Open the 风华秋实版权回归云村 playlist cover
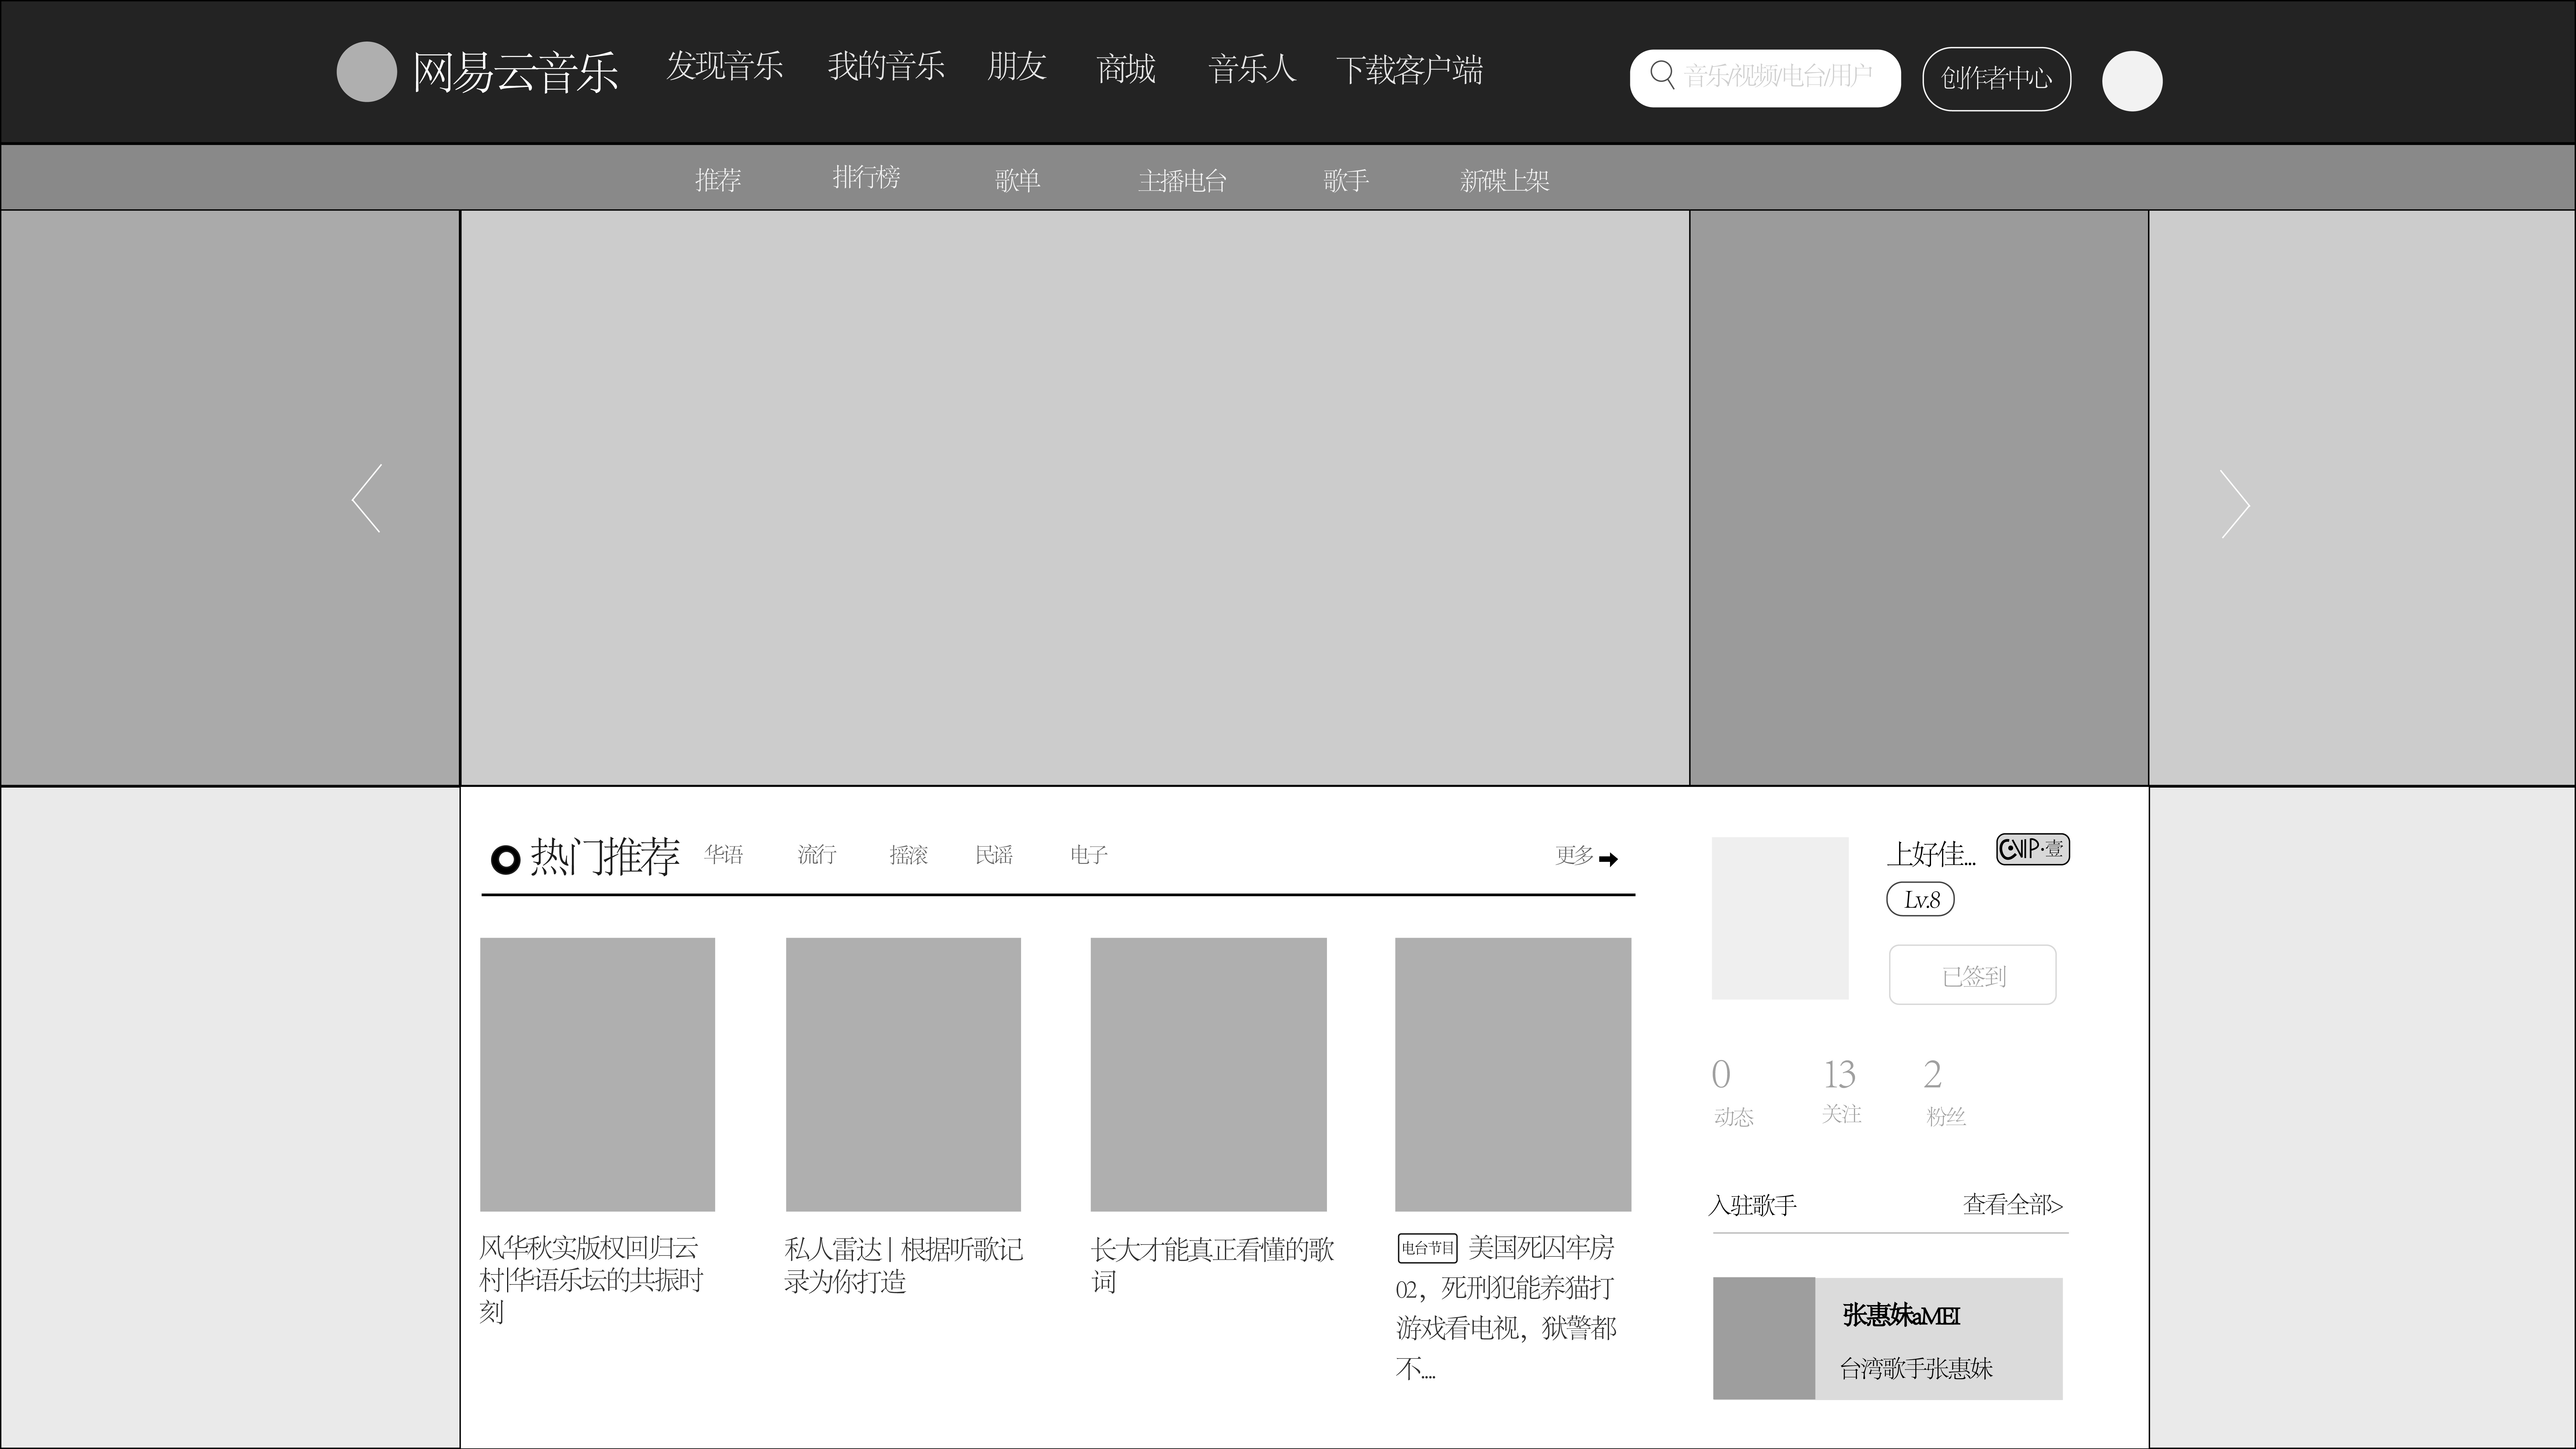The width and height of the screenshot is (2576, 1449). point(597,1074)
